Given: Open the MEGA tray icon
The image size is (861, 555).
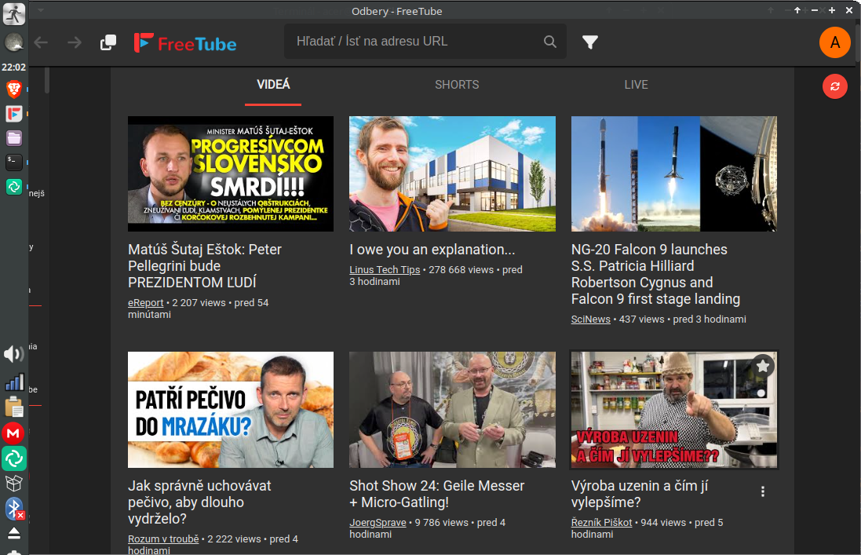Looking at the screenshot, I should click(13, 433).
